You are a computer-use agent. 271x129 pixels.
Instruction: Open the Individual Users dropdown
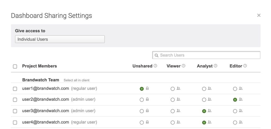(x=60, y=39)
